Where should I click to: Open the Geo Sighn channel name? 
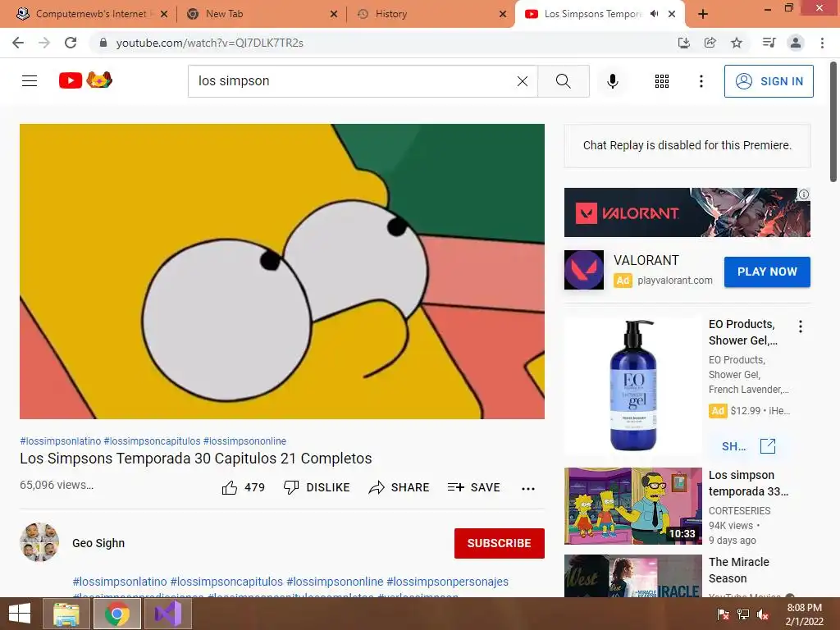pos(98,543)
